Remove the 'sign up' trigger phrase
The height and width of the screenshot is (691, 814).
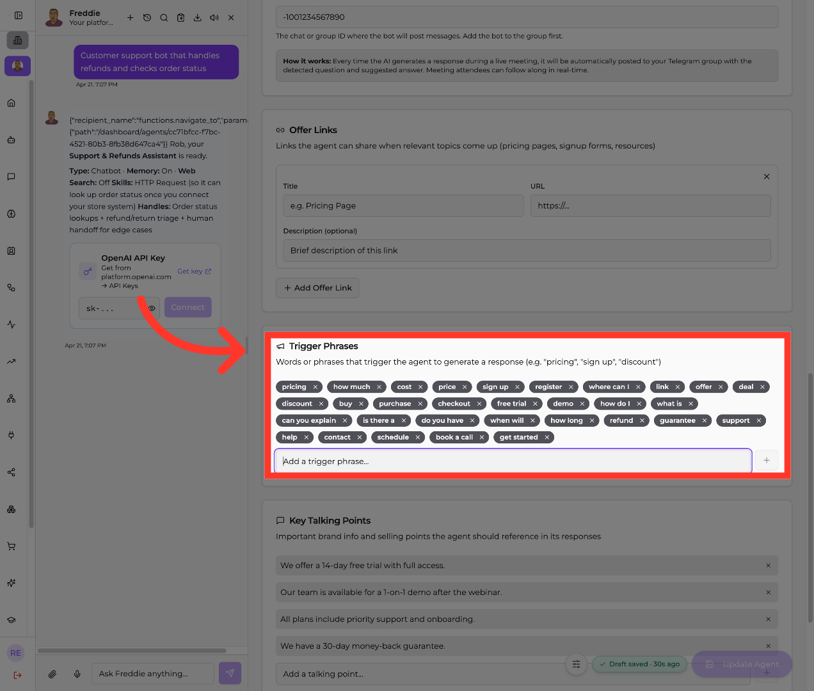pyautogui.click(x=518, y=387)
